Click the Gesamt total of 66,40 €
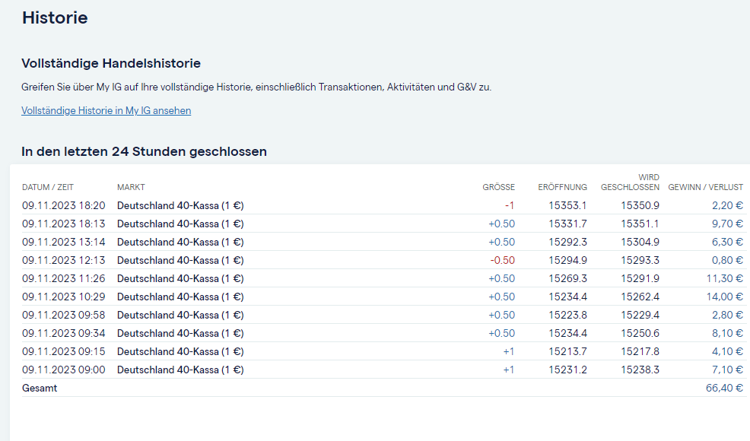 [x=724, y=388]
